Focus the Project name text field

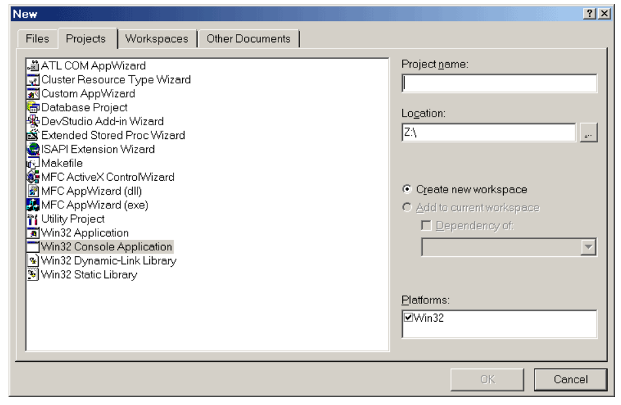point(499,84)
